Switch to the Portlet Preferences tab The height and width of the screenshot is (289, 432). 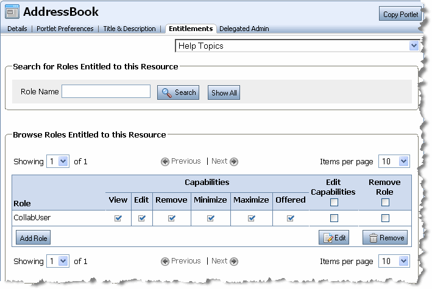coord(65,29)
